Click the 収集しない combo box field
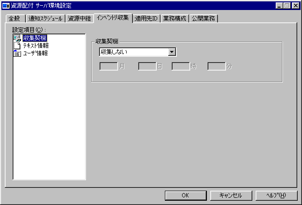Screen dimensions: 302x205 coord(138,52)
